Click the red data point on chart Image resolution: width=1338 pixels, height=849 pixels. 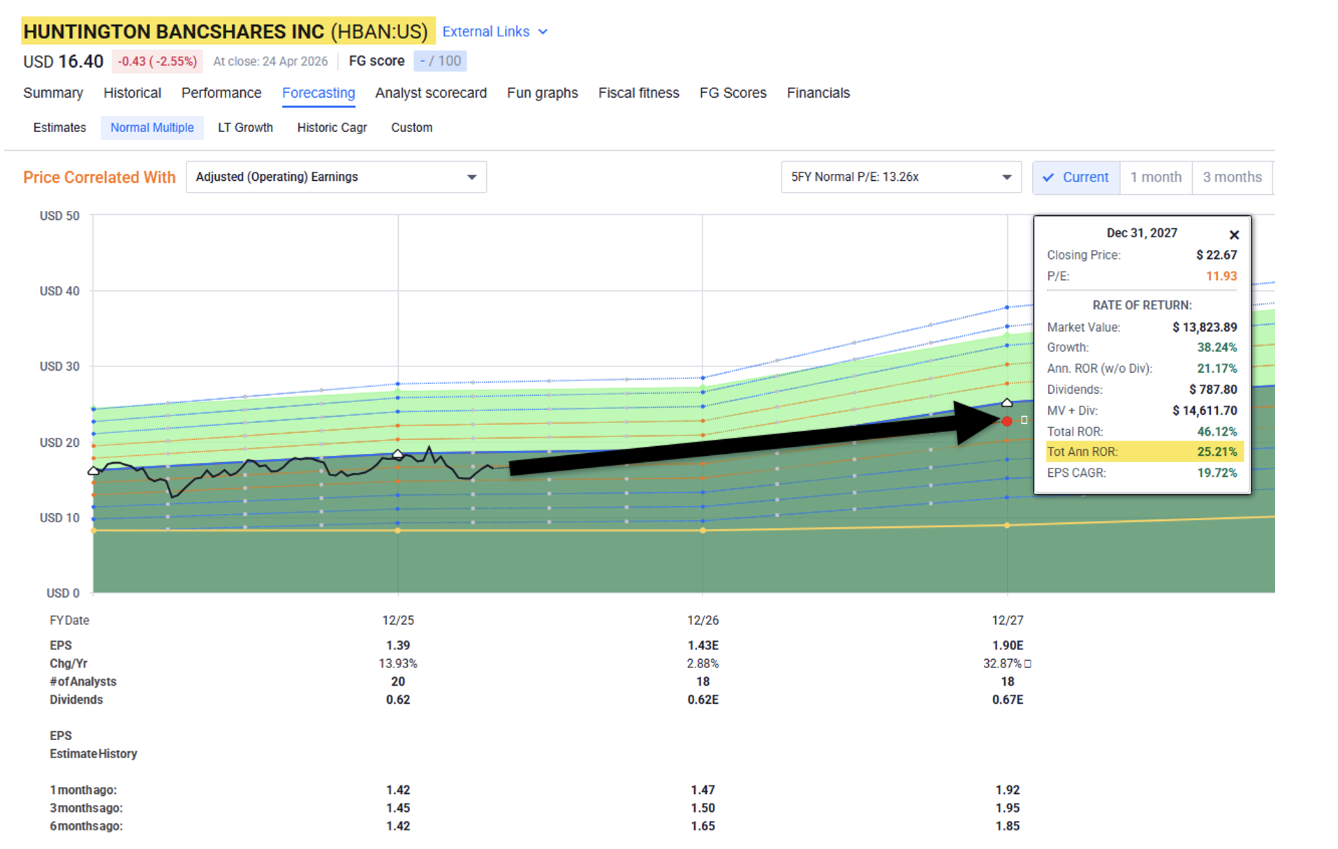pos(1006,421)
